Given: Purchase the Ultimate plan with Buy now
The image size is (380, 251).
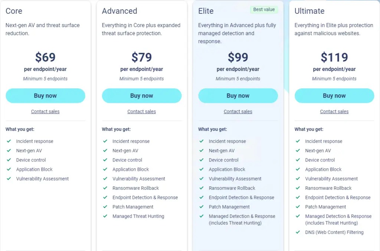Looking at the screenshot, I should [x=334, y=96].
